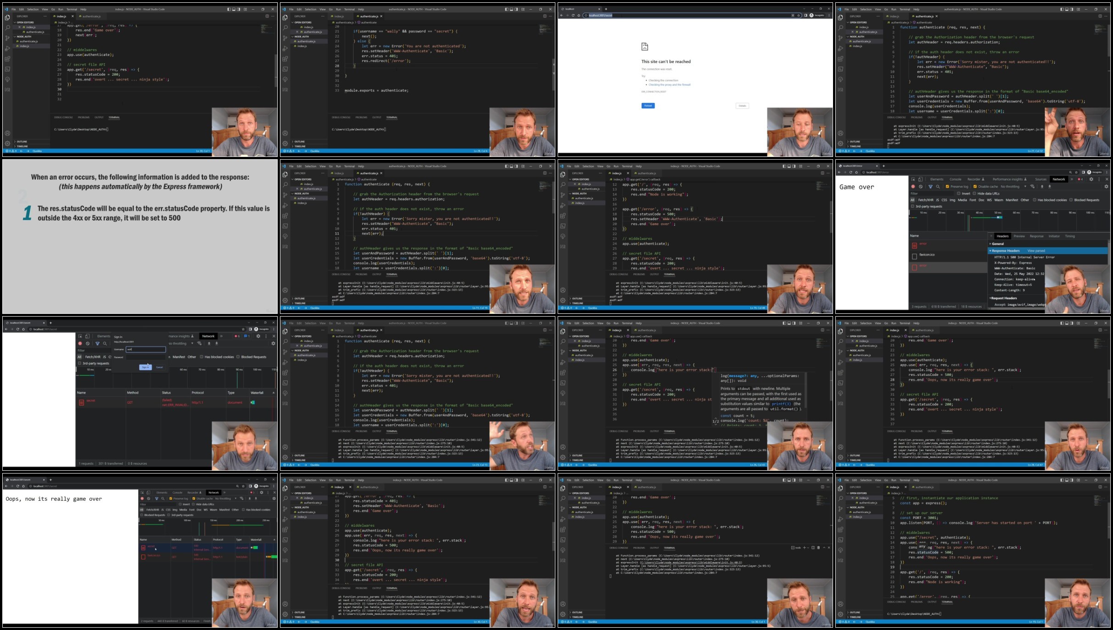Select the Manifest filter in Game over DevTools
Screen dimensions: 1113x630
click(x=1012, y=200)
